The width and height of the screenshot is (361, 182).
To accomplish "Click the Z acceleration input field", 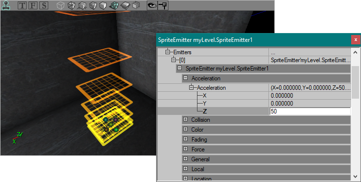I will [310, 111].
